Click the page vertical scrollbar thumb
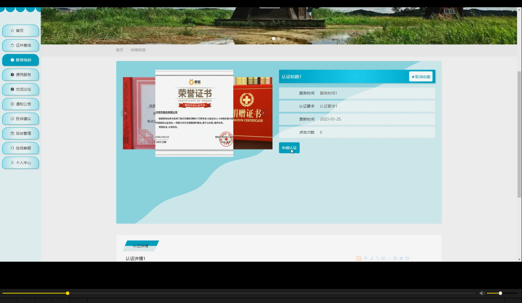Viewport: 522px width, 303px height. (519, 134)
